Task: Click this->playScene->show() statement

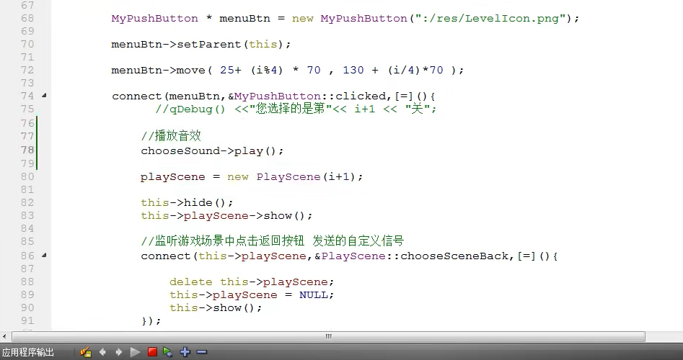Action: tap(226, 216)
